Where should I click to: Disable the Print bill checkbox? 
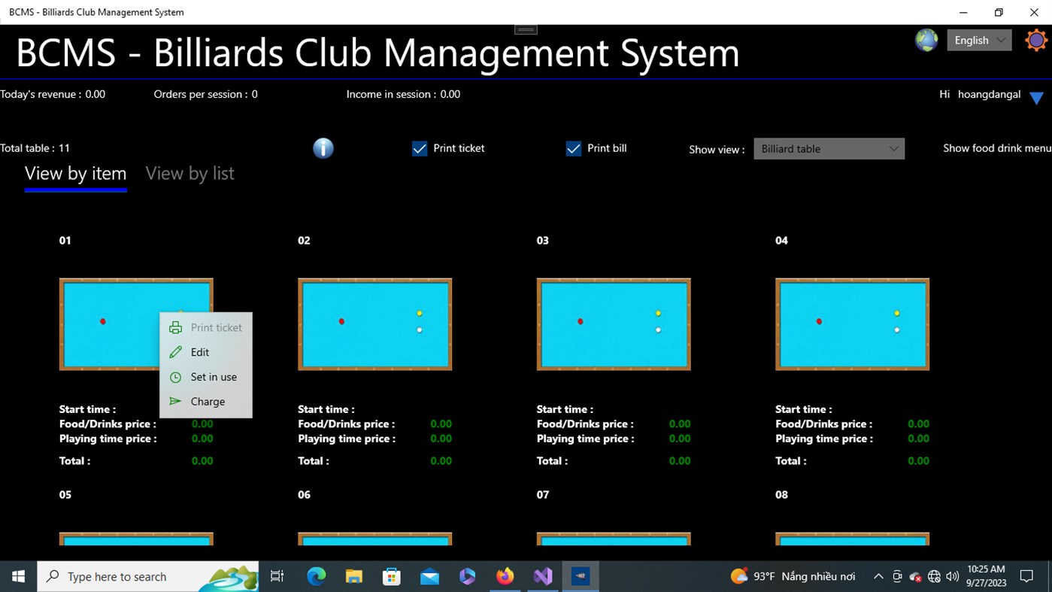point(574,148)
